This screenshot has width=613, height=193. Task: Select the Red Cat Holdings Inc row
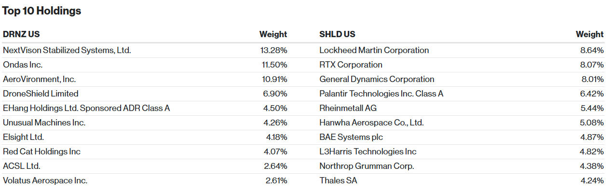coord(145,152)
